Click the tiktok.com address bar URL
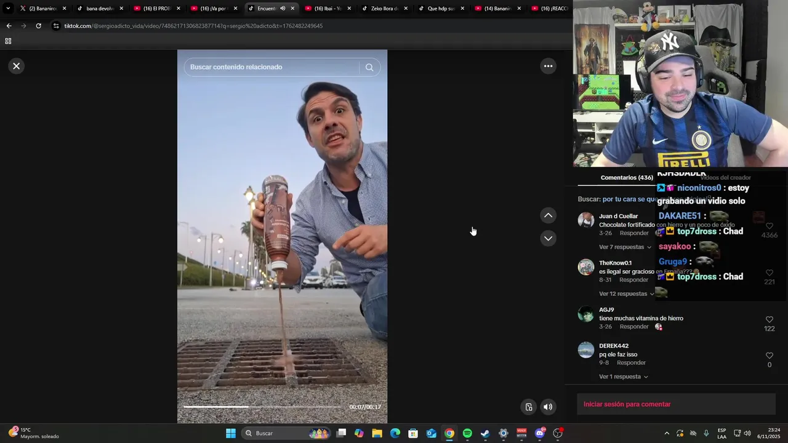 [193, 26]
